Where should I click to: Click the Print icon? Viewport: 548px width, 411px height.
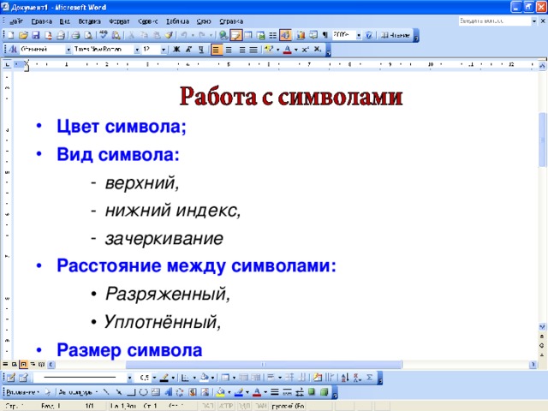(x=75, y=35)
